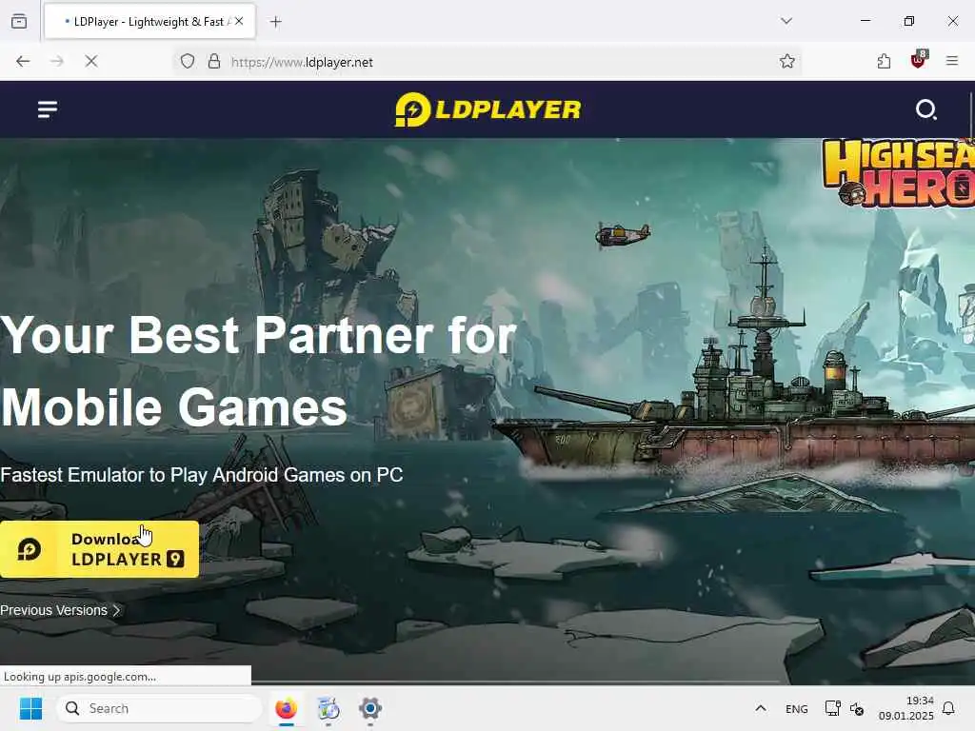Open the site search magnifier icon

coord(925,109)
